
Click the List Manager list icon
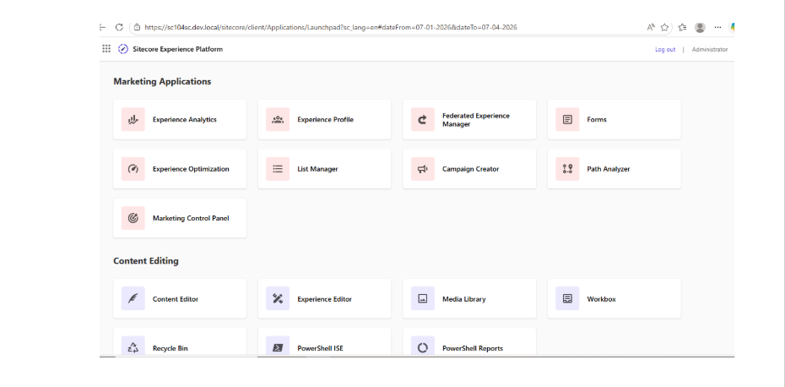[x=278, y=169]
